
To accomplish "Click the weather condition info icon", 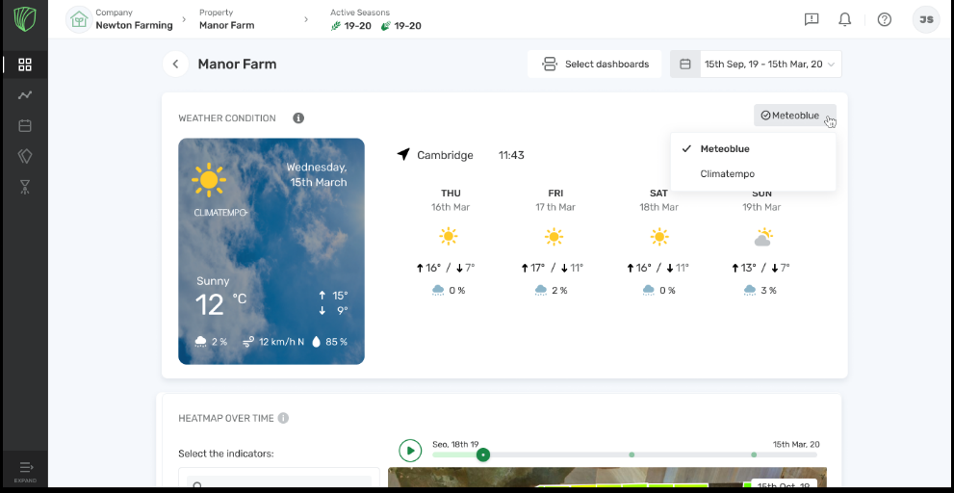I will coord(298,118).
